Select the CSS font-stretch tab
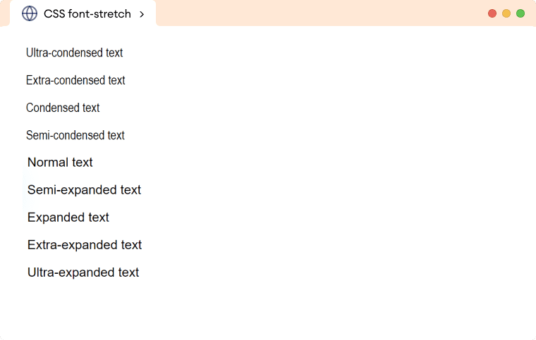This screenshot has height=340, width=536. 87,14
